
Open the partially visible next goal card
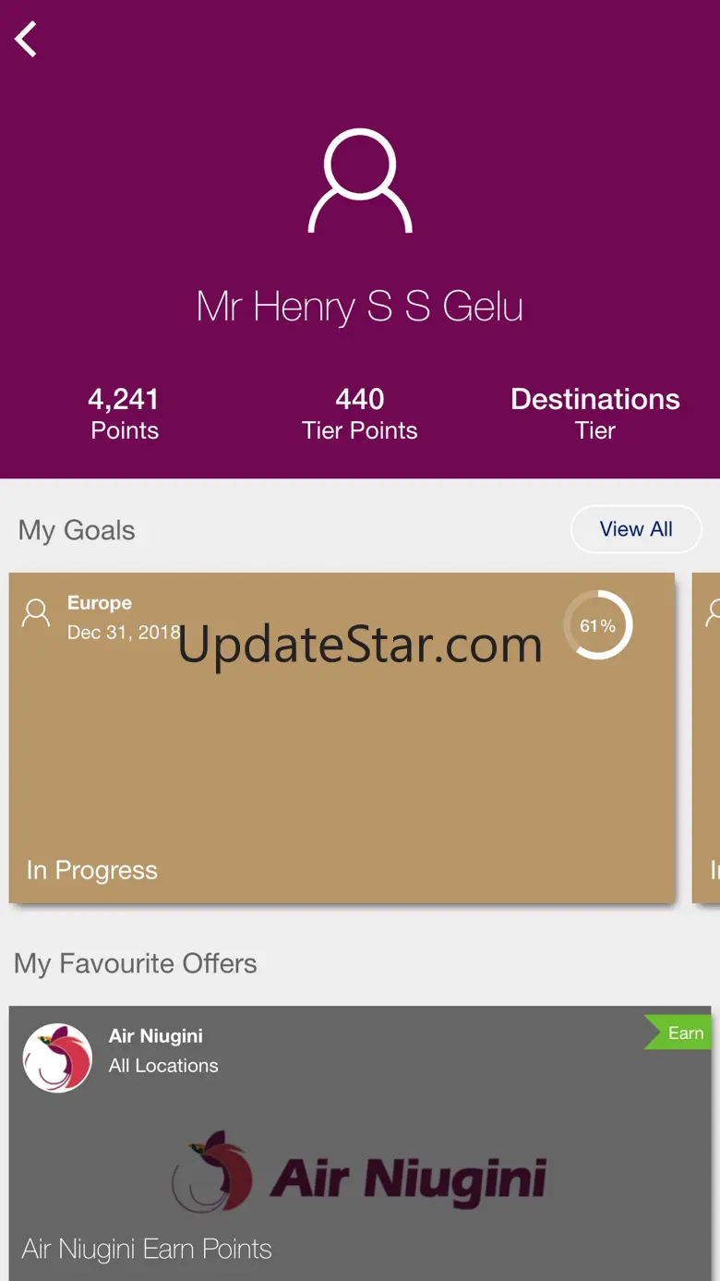pyautogui.click(x=706, y=737)
